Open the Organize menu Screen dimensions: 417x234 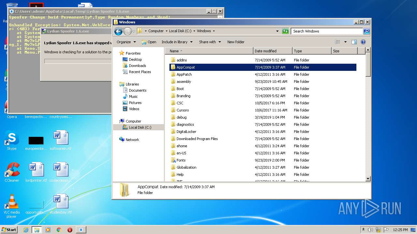pyautogui.click(x=126, y=42)
